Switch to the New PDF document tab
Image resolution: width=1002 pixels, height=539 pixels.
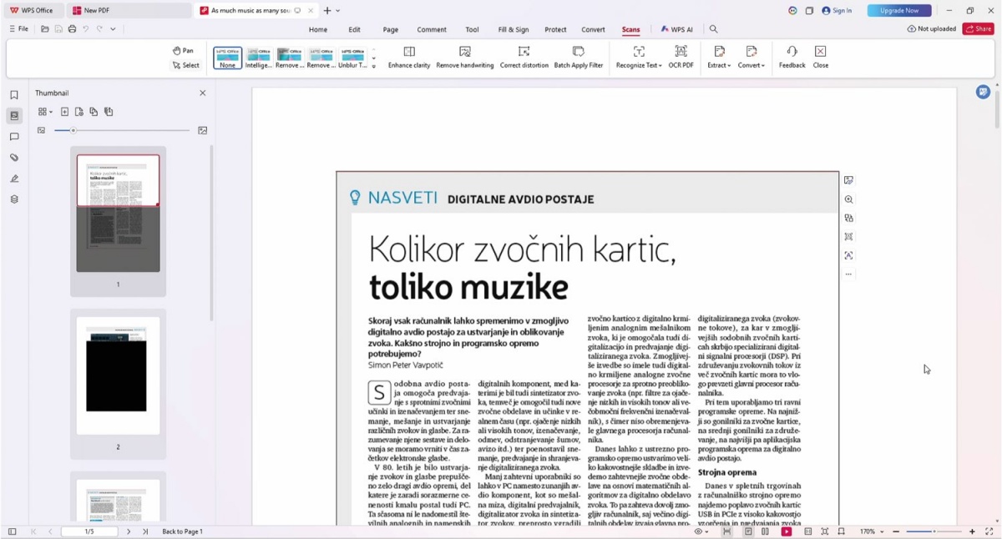pos(129,11)
